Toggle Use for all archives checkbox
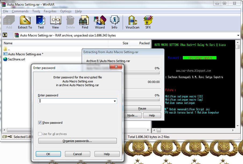Screen dimensions: 243x164 (x=40, y=134)
